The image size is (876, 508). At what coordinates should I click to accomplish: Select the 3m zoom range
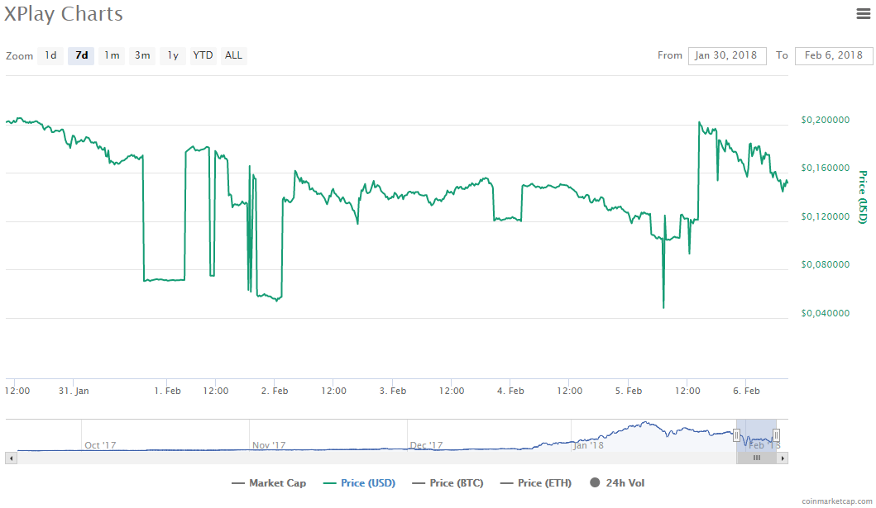142,55
